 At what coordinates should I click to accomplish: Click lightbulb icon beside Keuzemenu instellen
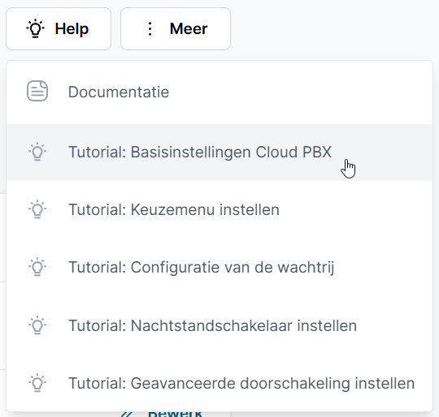[x=37, y=209]
